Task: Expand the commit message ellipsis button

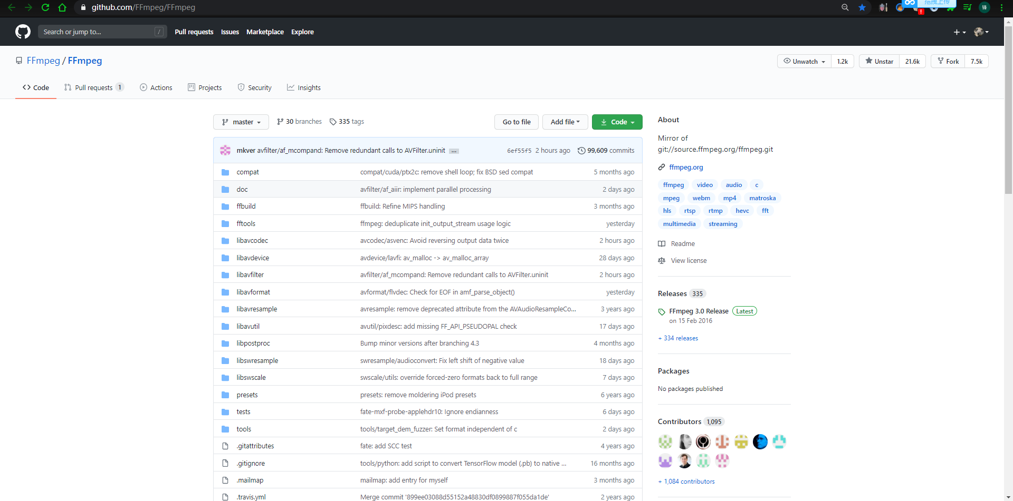Action: click(x=454, y=151)
